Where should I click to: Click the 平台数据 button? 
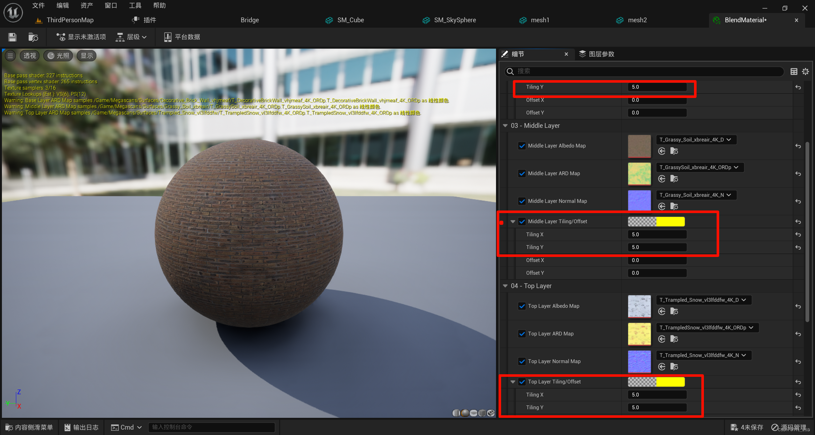click(x=182, y=37)
